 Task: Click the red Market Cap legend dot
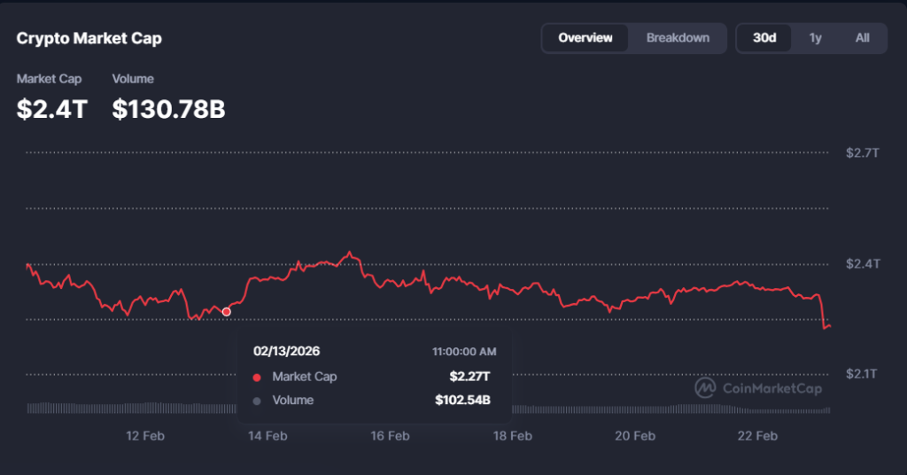[x=257, y=378]
